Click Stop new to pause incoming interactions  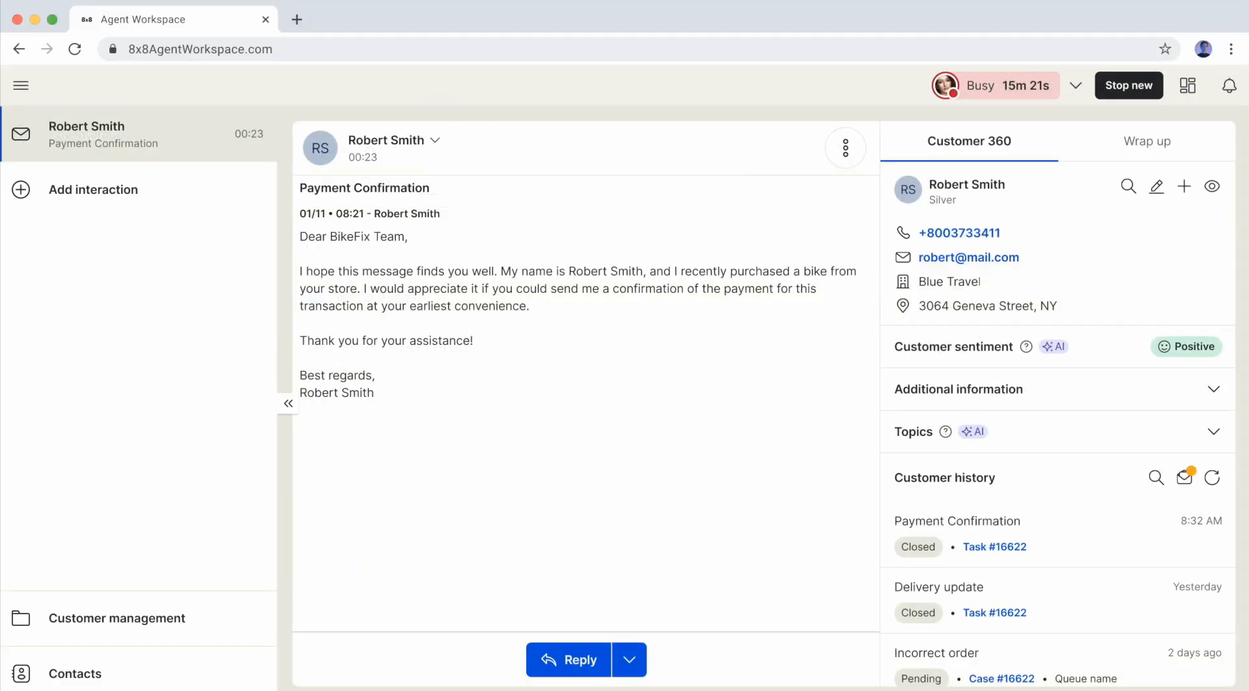pyautogui.click(x=1129, y=85)
